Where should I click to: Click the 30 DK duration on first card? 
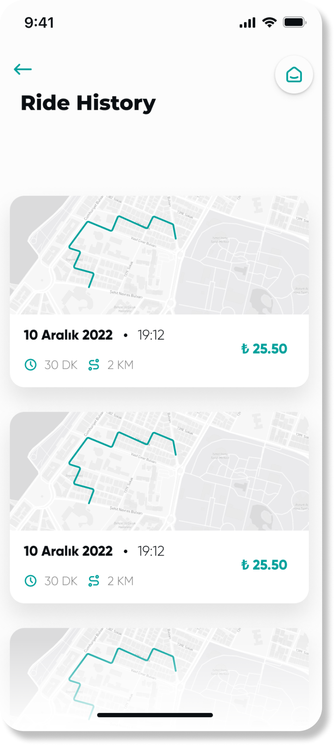pos(61,365)
